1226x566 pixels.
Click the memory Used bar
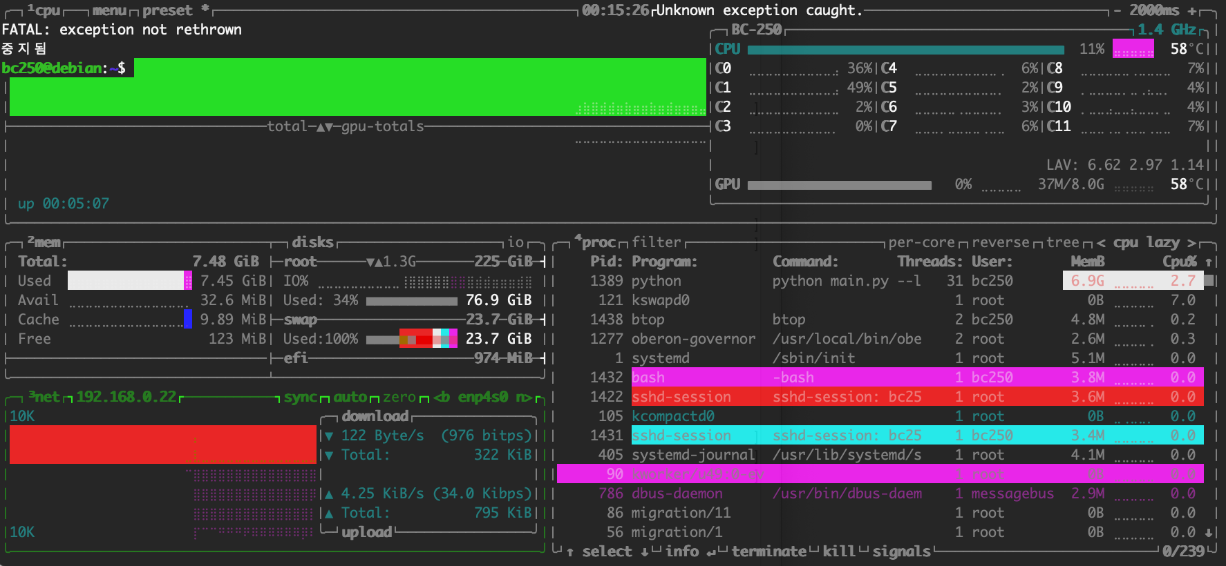(130, 281)
